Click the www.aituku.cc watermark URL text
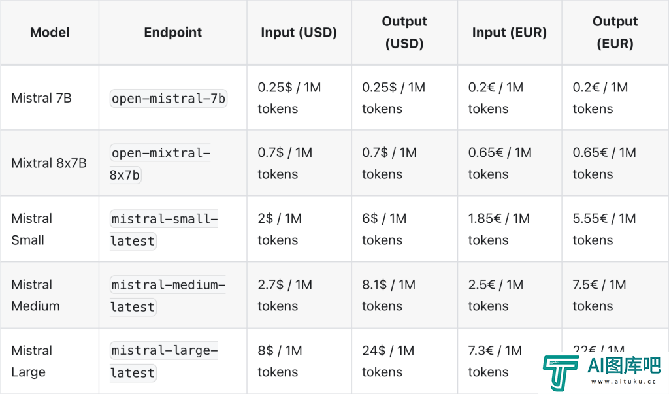Screen dimensions: 669x394 (623, 381)
